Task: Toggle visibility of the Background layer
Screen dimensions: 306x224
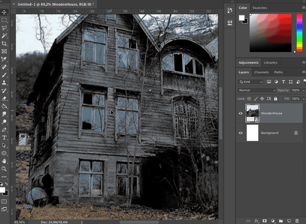Action: tap(241, 133)
